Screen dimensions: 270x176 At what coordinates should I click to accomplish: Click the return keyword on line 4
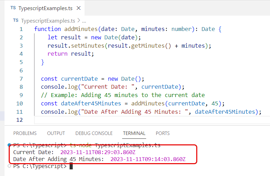click(57, 54)
